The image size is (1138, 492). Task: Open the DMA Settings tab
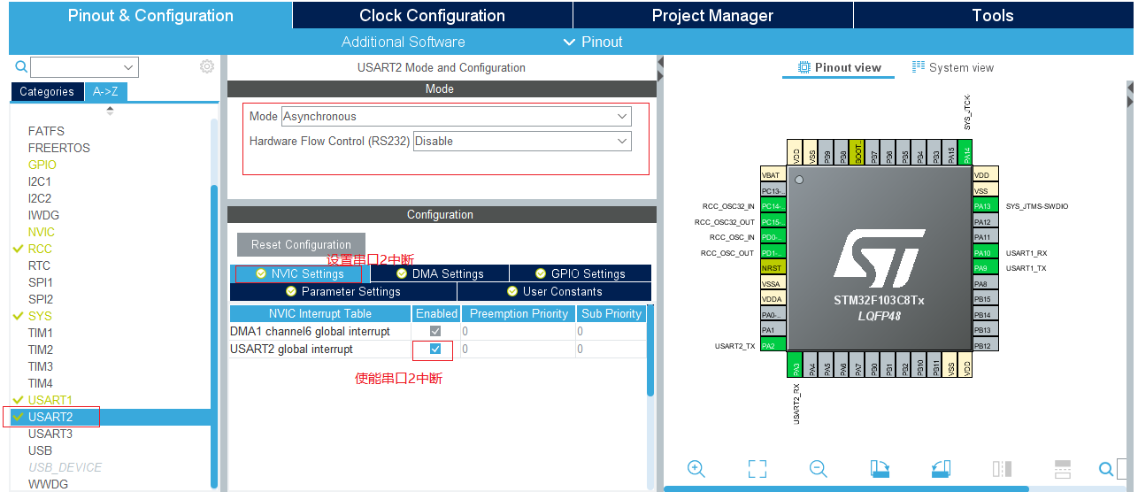(439, 273)
